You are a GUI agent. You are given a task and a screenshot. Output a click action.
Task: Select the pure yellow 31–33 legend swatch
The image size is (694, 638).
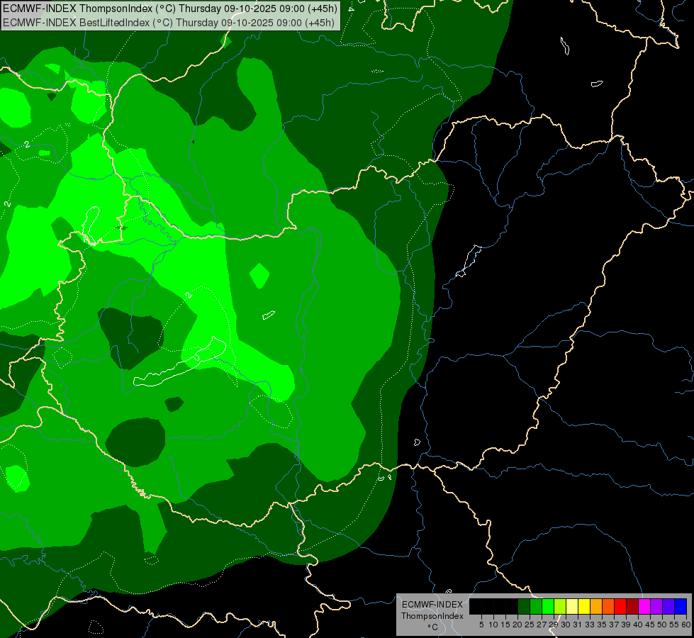pos(584,606)
